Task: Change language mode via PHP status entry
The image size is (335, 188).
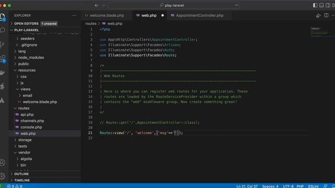Action: coord(300,186)
